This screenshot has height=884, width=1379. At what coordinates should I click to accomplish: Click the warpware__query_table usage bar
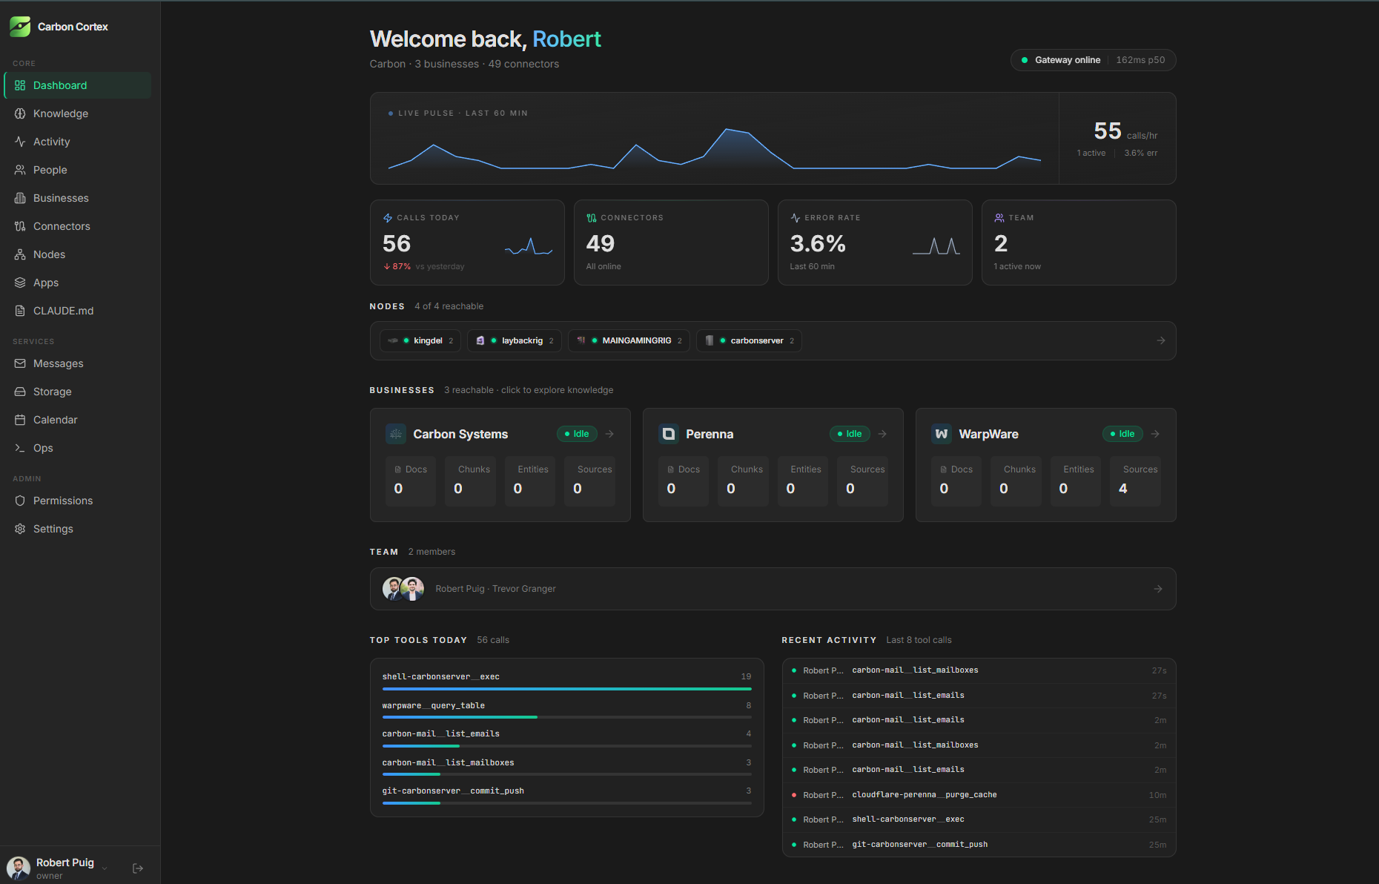(x=567, y=717)
